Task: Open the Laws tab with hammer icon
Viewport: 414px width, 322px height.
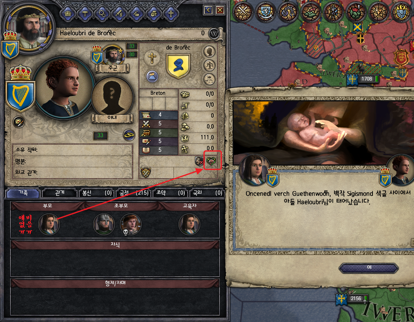Action: click(85, 13)
